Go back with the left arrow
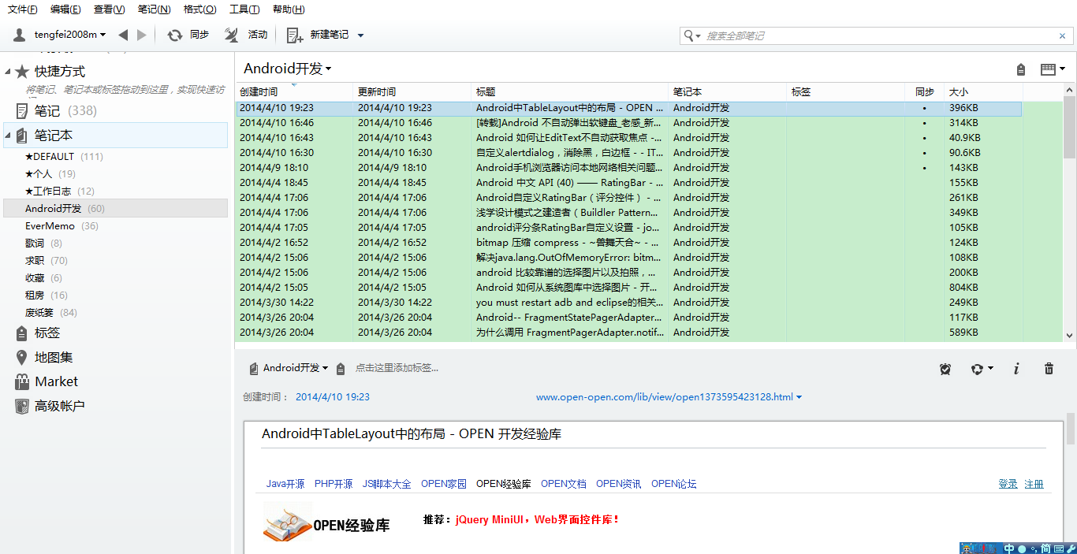This screenshot has height=554, width=1077. [x=123, y=35]
